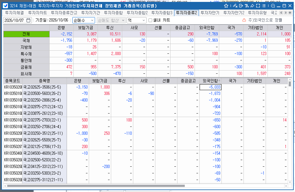295x192 pixels.
Task: Switch to the 투자자유형 tab
Action: point(257,13)
